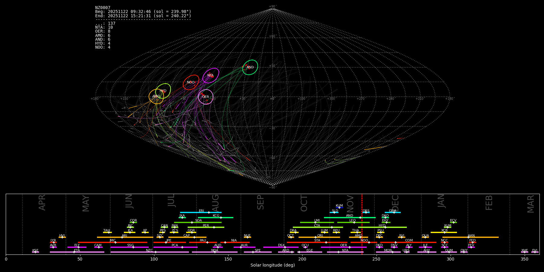Click the LYR shower label in timeline
This screenshot has height=272, width=544.
coord(53,241)
